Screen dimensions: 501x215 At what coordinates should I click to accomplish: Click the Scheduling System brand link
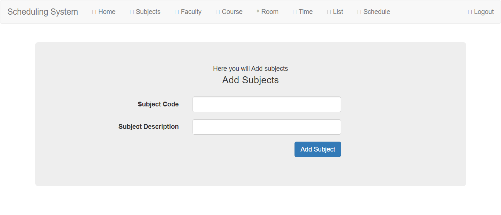point(43,12)
